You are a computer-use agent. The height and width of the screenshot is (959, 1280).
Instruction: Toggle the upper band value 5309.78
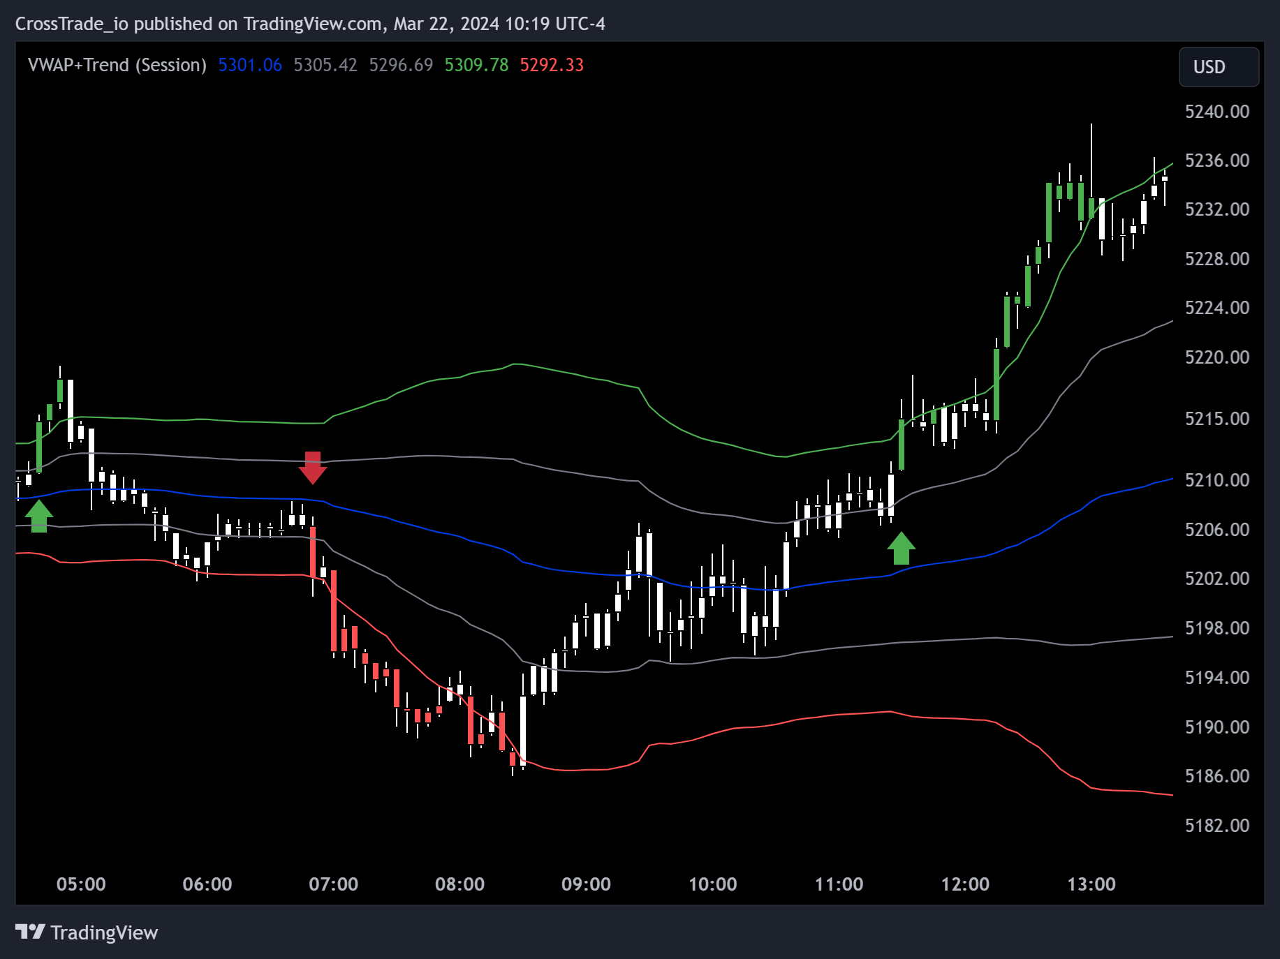click(x=477, y=65)
